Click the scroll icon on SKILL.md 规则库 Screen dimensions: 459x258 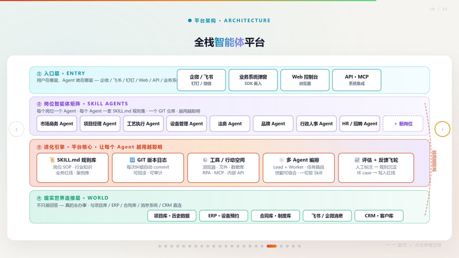pyautogui.click(x=52, y=160)
